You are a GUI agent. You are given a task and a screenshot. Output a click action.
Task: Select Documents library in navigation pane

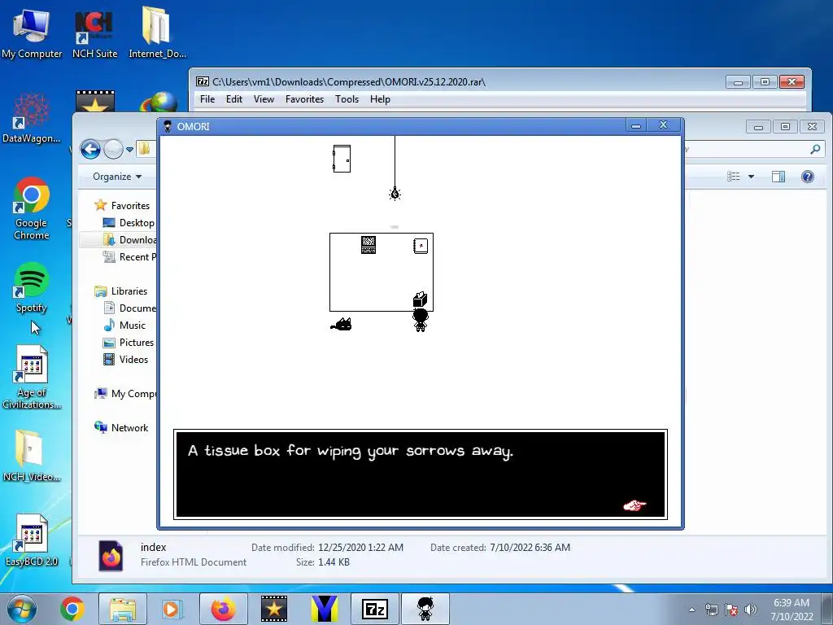pyautogui.click(x=129, y=308)
